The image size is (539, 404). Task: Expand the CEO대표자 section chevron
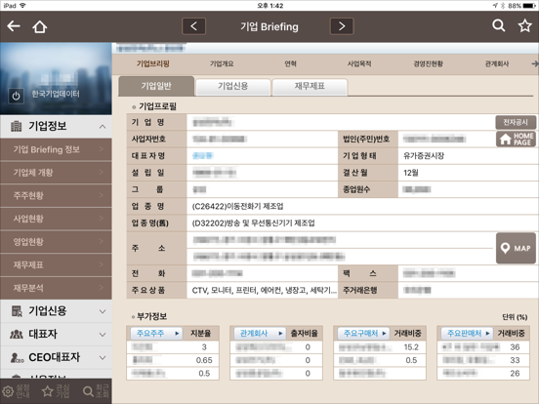click(103, 358)
